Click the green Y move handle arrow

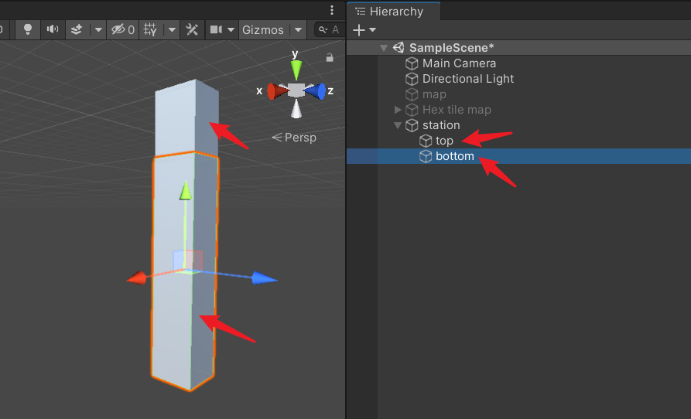(186, 190)
